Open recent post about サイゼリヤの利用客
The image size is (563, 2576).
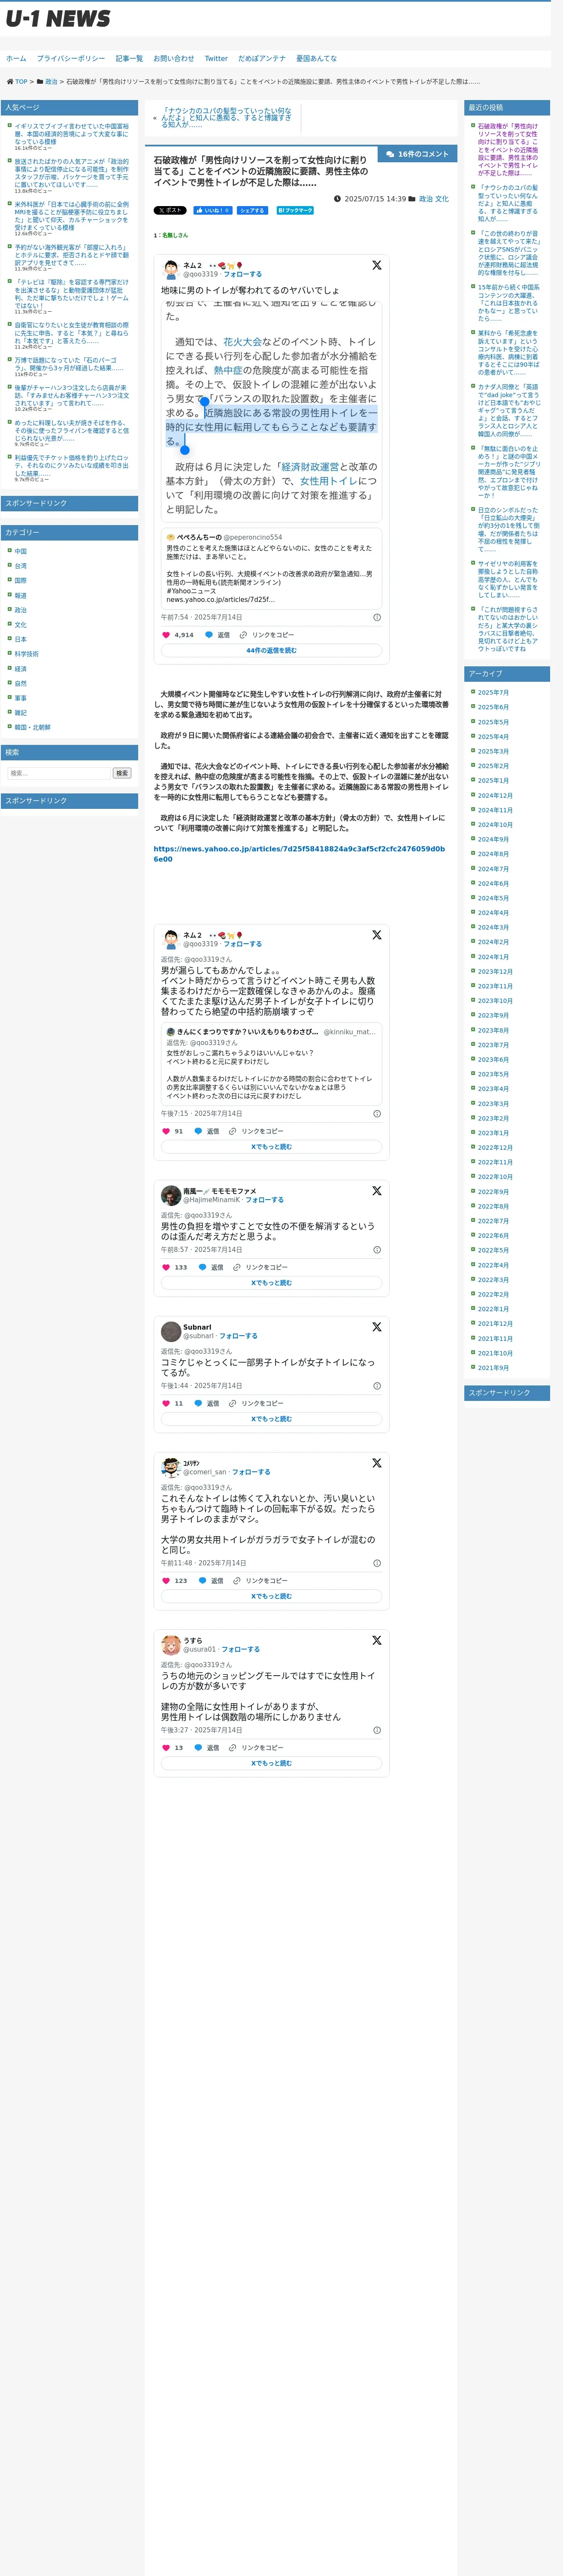508,579
